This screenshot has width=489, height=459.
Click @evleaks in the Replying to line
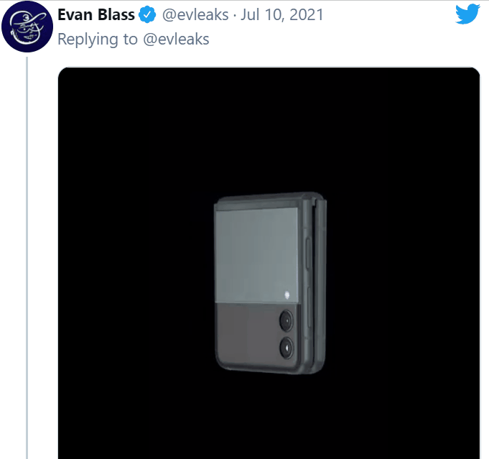[x=176, y=40]
